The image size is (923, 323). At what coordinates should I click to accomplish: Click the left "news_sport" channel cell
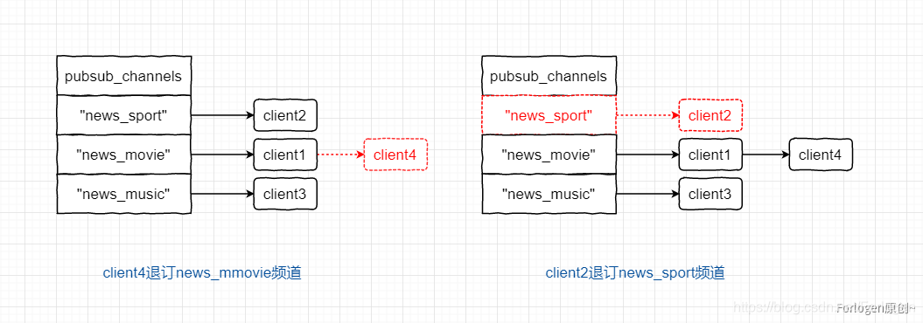[x=123, y=115]
